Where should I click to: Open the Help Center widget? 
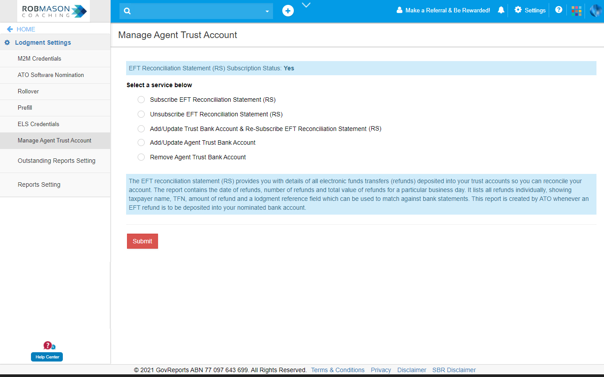point(47,357)
